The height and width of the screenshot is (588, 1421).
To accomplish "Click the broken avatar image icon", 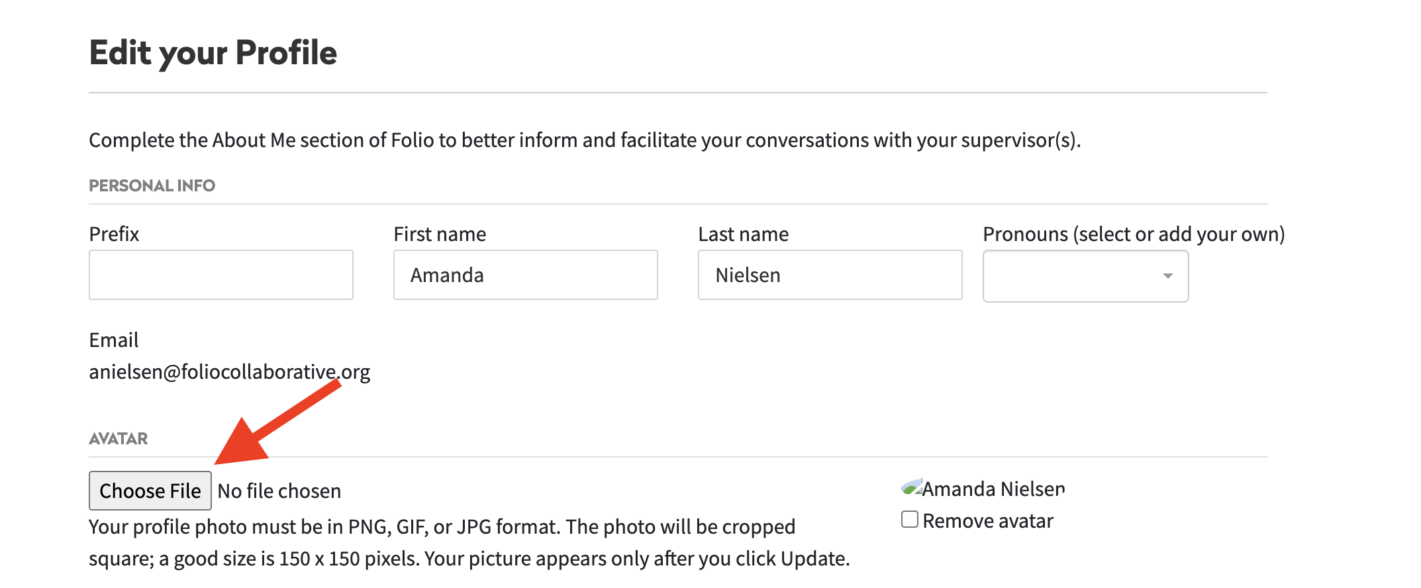I will pos(911,488).
